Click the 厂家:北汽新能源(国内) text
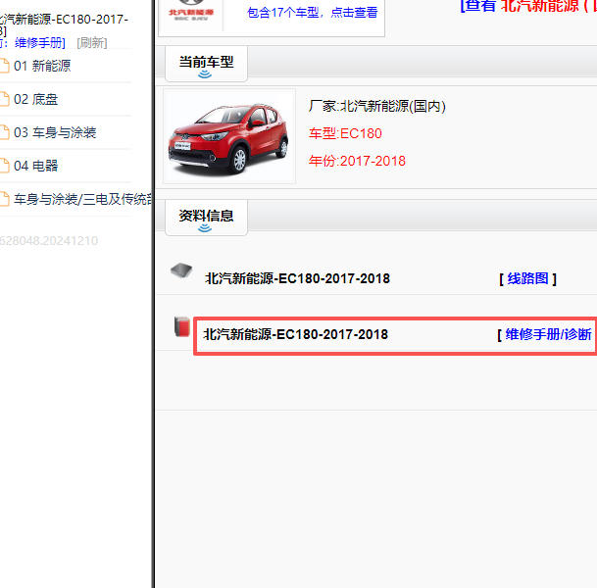 point(376,106)
